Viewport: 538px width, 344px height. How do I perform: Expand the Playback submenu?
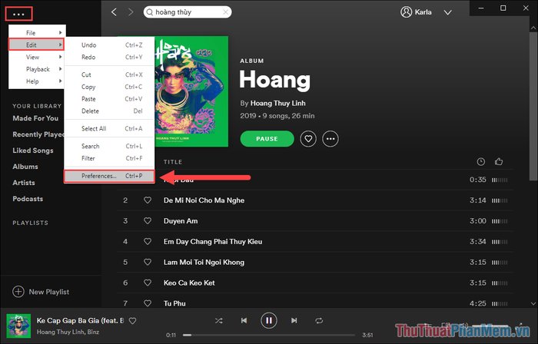37,69
